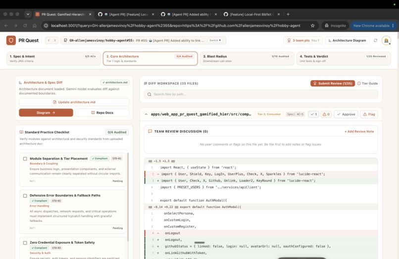Switch to Feature Local-First browser tab
This screenshot has width=399, height=259.
click(250, 14)
